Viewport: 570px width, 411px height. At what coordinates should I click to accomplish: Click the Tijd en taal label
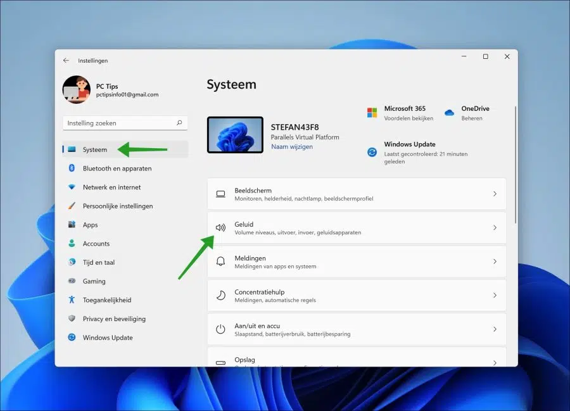pyautogui.click(x=99, y=262)
